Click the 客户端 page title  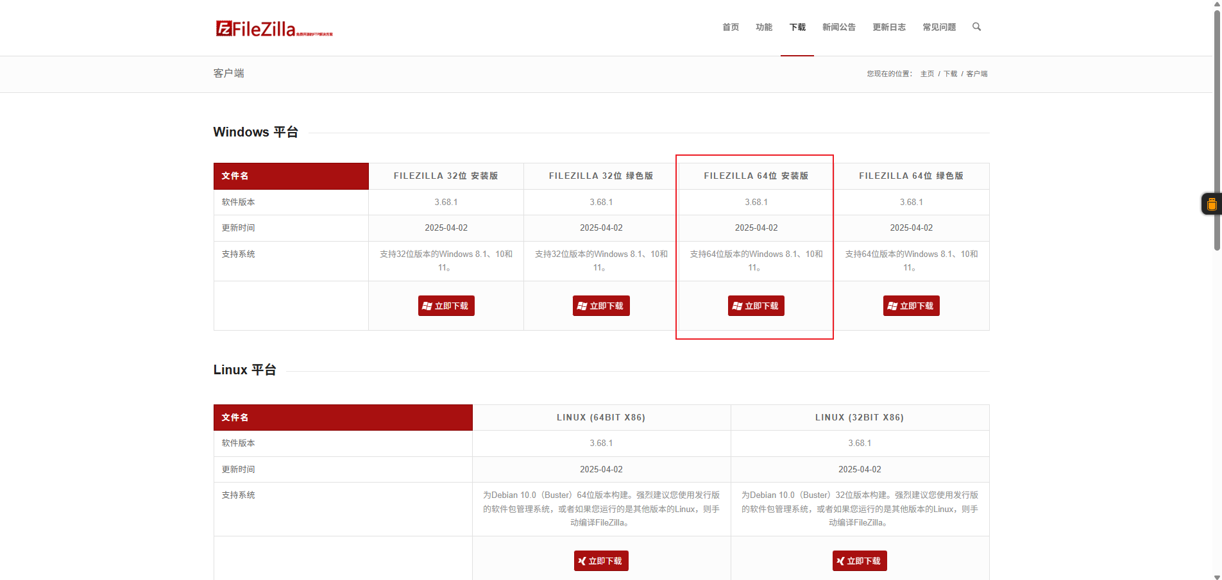tap(228, 73)
